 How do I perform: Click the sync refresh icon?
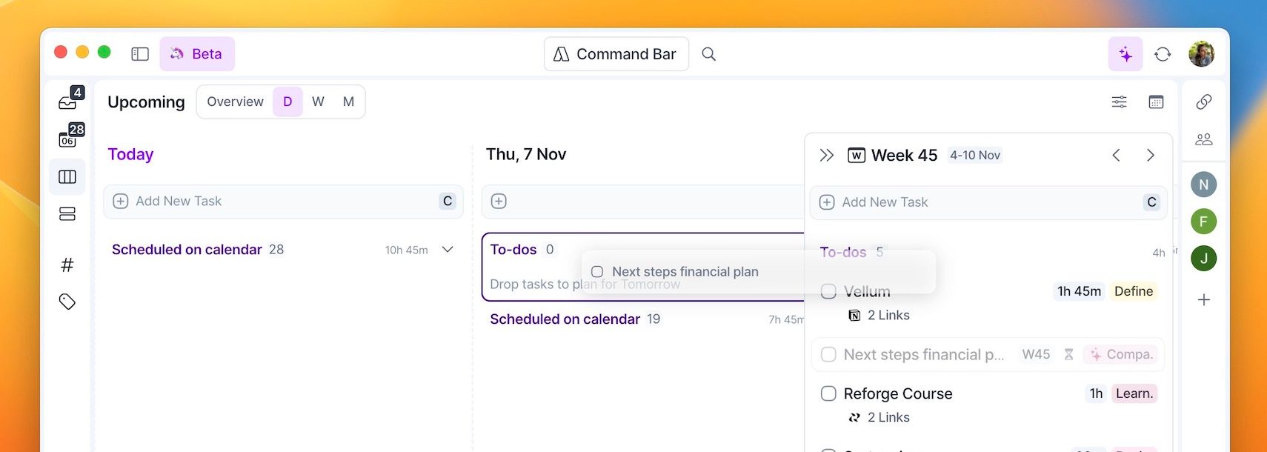pos(1163,54)
